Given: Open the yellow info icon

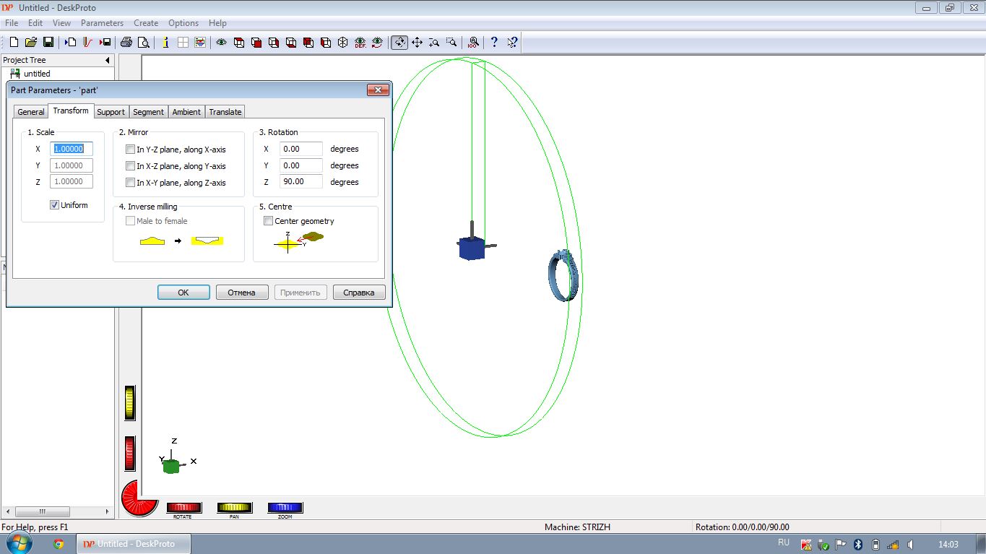Looking at the screenshot, I should (165, 43).
